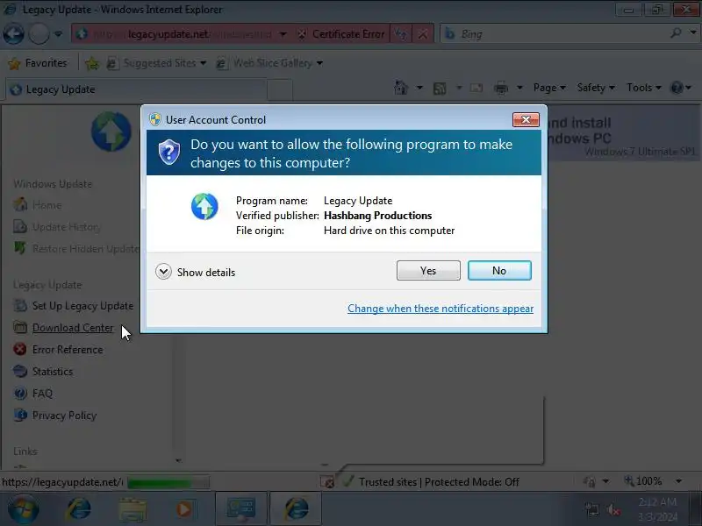Click the Internet Explorer Forward button
This screenshot has height=526, width=702.
coord(39,34)
